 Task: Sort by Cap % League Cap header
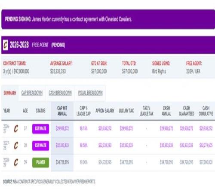83,111
